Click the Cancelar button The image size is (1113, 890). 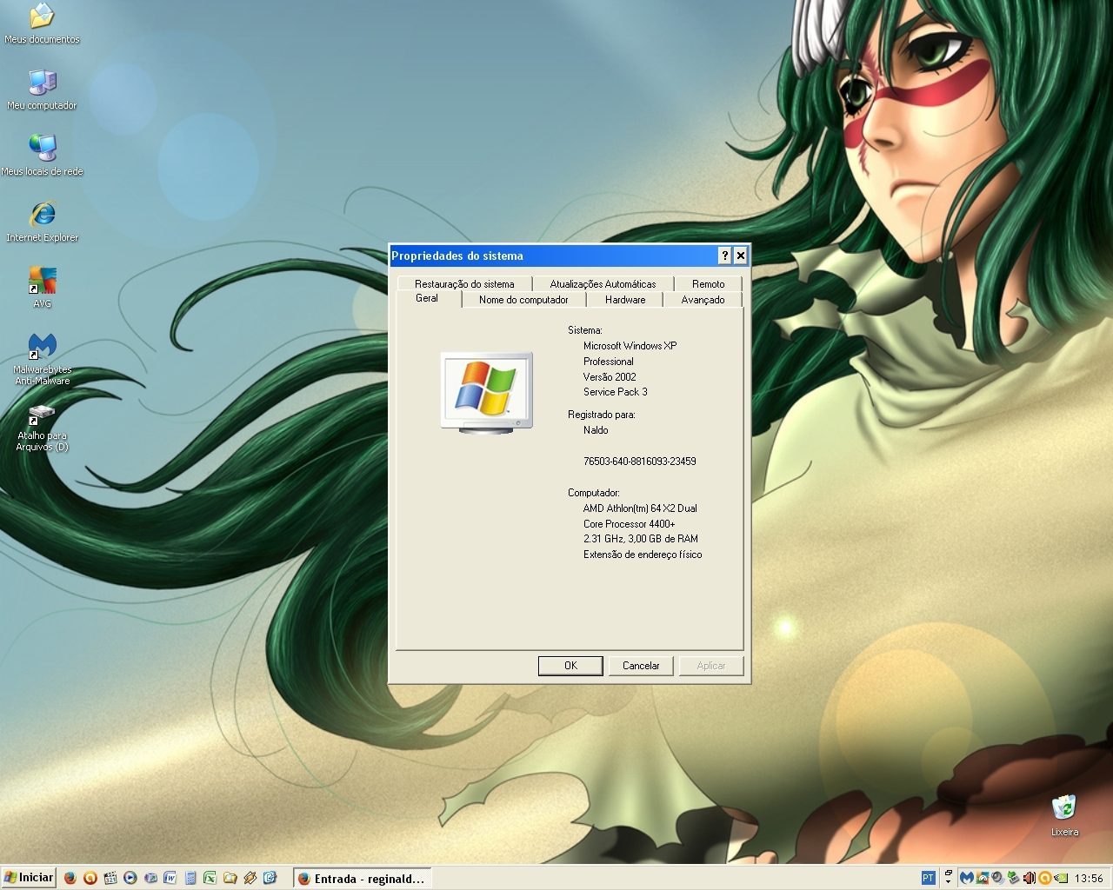coord(641,666)
